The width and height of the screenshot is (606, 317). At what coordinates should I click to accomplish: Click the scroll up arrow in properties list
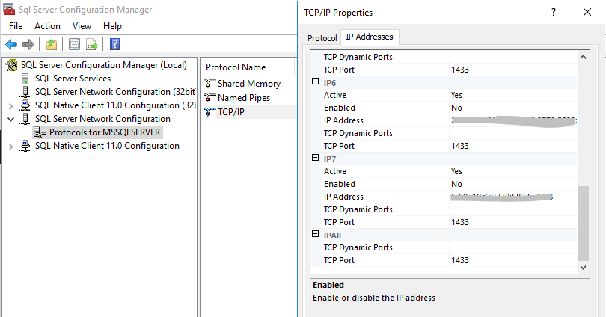[584, 57]
